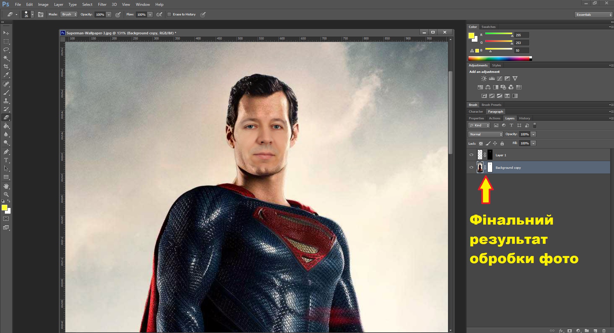614x333 pixels.
Task: Select the Spot Healing Brush tool
Action: [x=6, y=84]
